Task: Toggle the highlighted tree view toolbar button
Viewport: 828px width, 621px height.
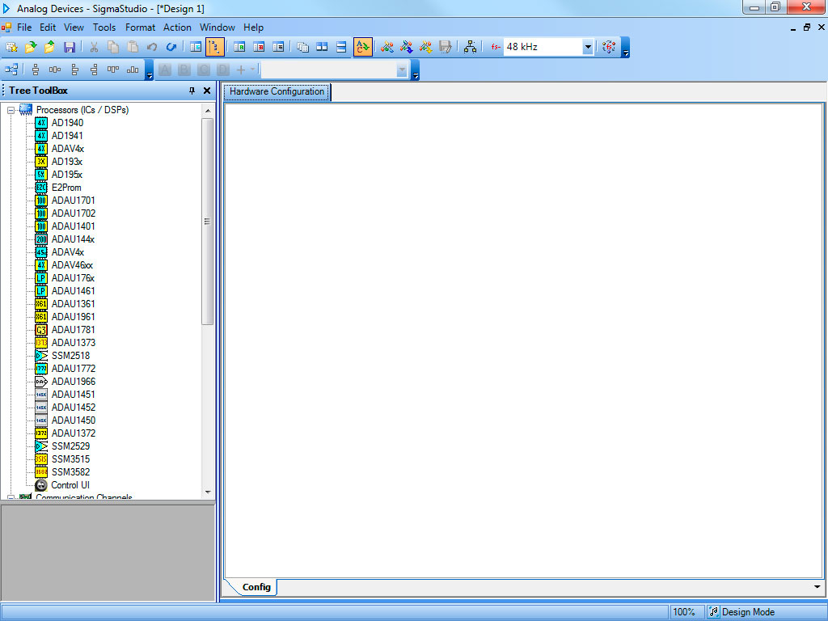Action: [x=215, y=47]
